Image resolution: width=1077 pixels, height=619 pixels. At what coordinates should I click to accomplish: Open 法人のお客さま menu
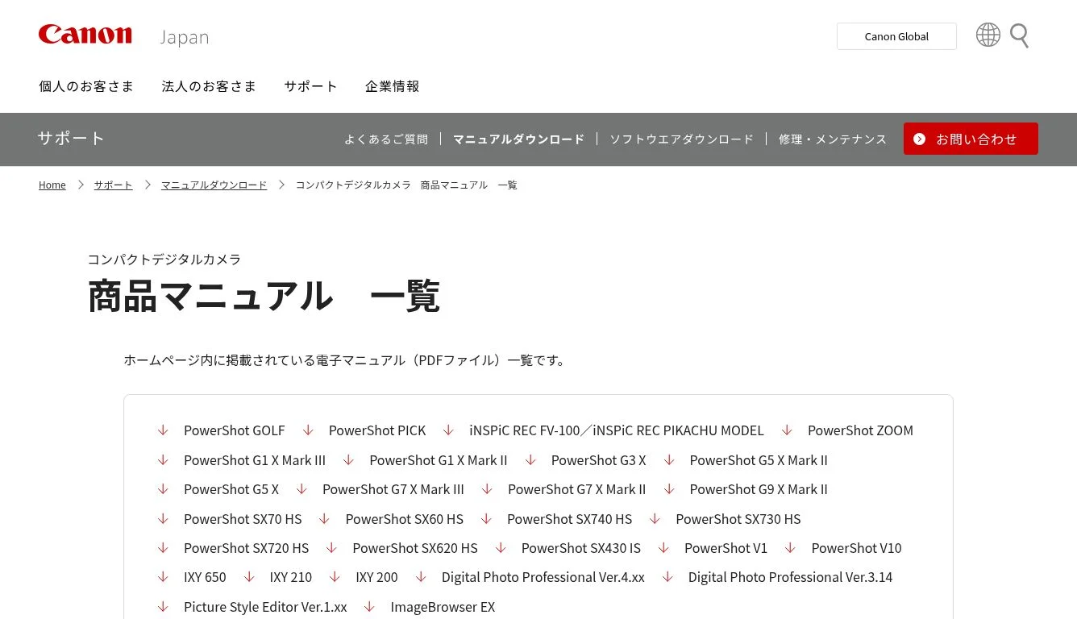209,86
